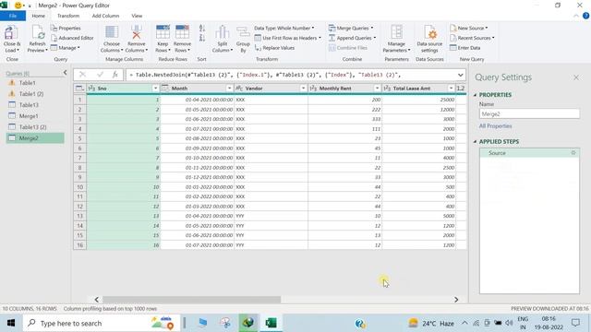Open the Use First Row as Headers dropdown
The height and width of the screenshot is (332, 591).
coord(287,38)
